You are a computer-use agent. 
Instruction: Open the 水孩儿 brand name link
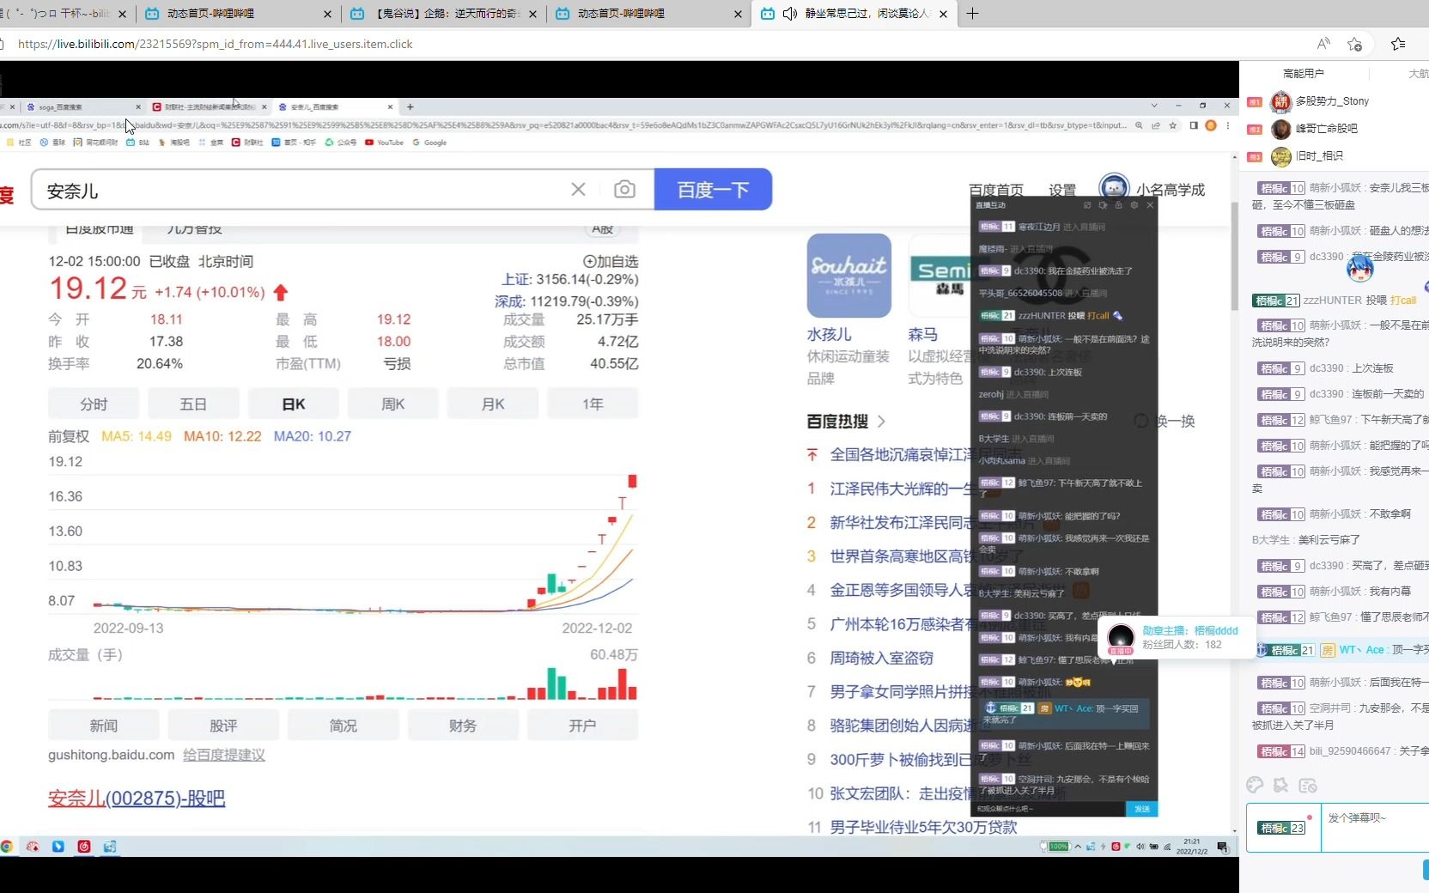tap(830, 334)
